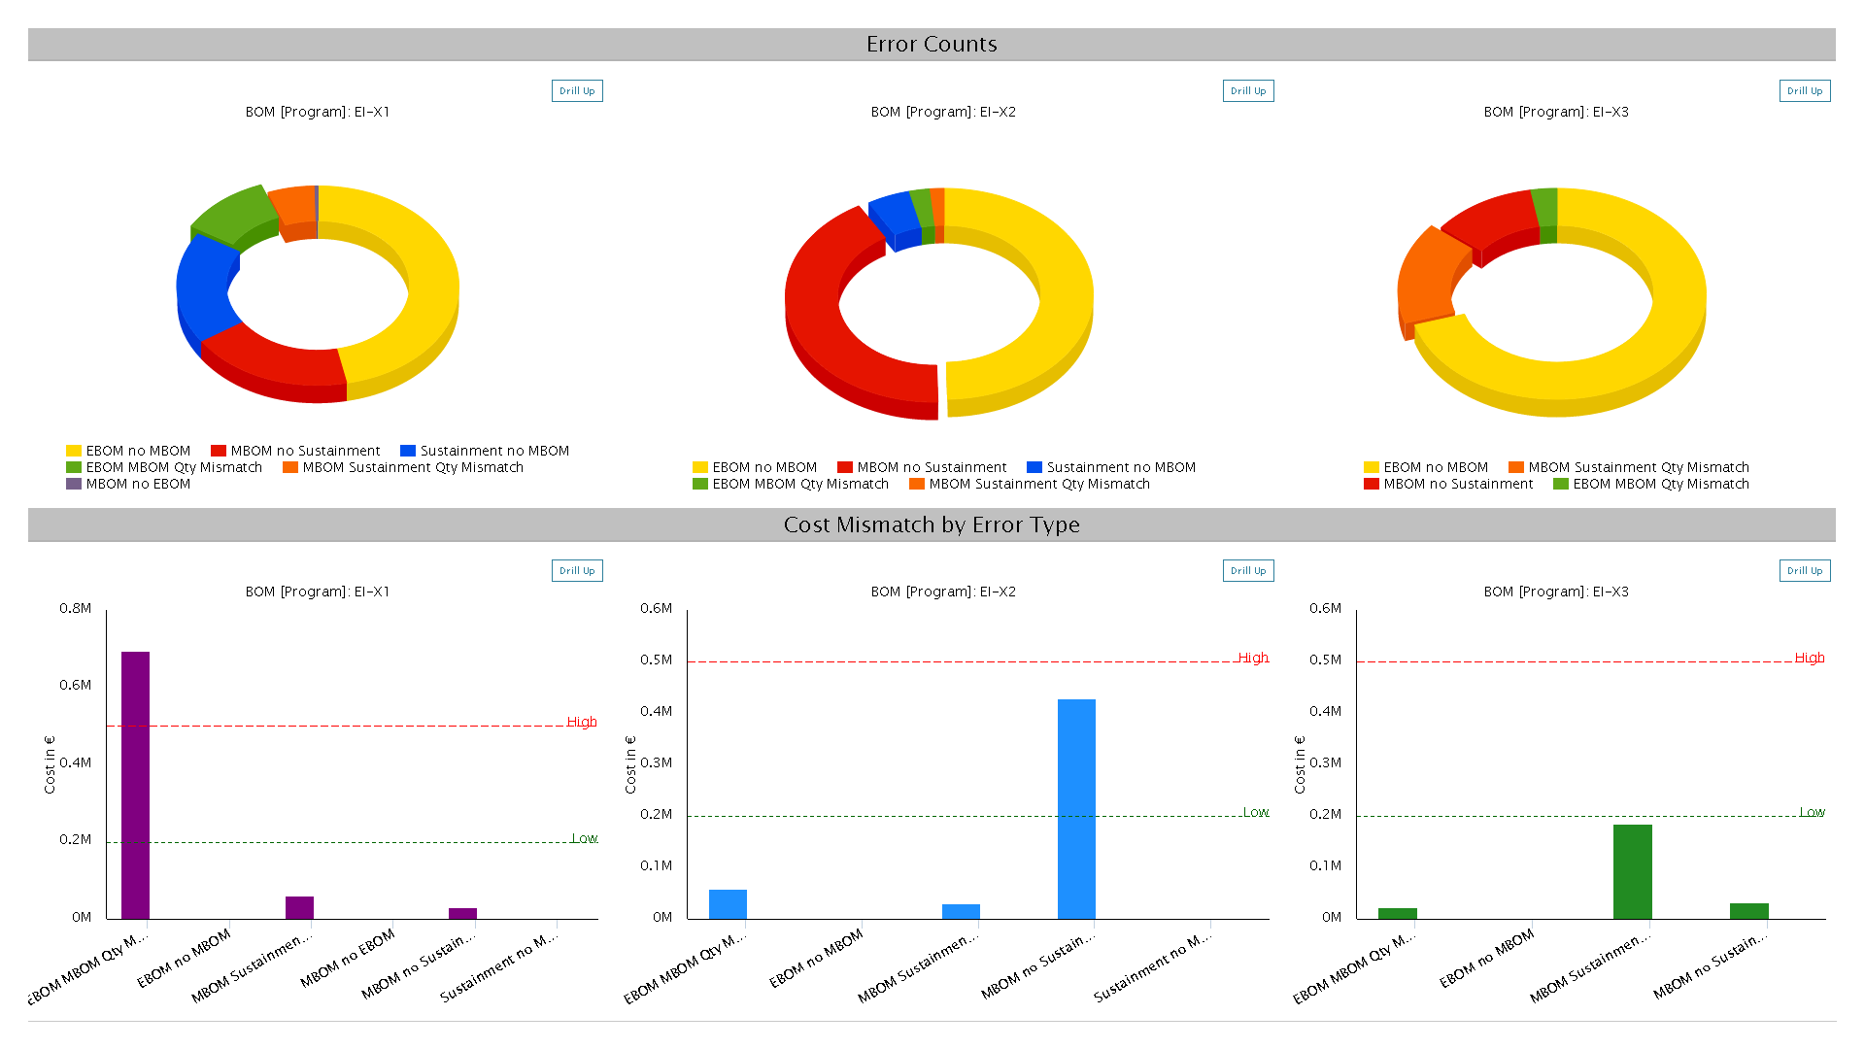Click tall green MBOM Sustainment bar in EI-X3
Image resolution: width=1865 pixels, height=1049 pixels.
point(1633,871)
